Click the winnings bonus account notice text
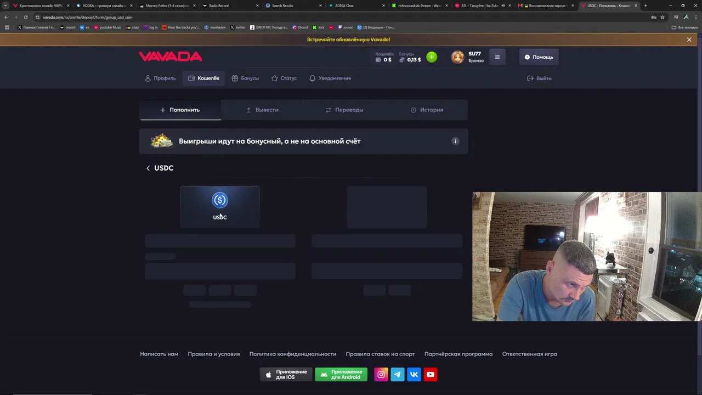 tap(269, 141)
